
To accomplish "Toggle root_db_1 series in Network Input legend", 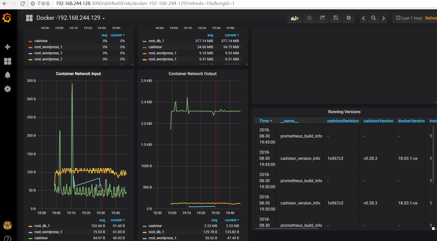I will point(42,226).
